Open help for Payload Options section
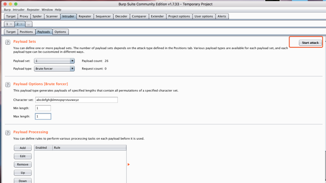The image size is (326, 183). [8, 85]
